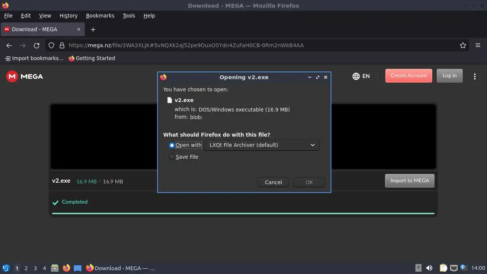
Task: Click the 14:00 clock
Action: coord(478,268)
